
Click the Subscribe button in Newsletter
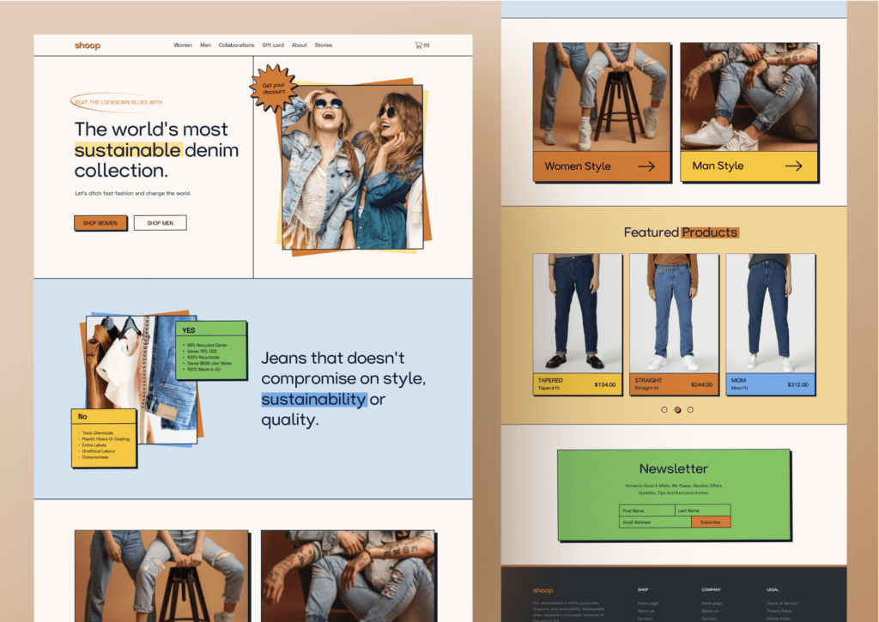(710, 522)
